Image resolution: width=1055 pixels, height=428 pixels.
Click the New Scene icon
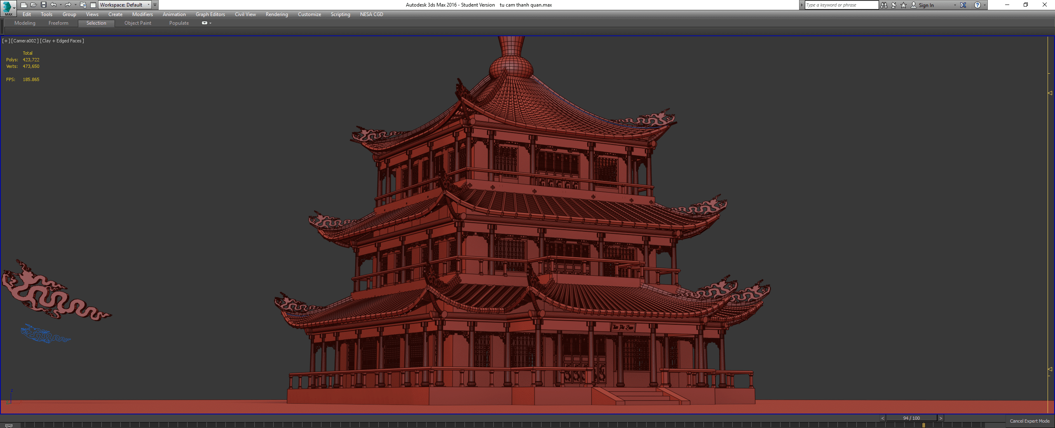click(24, 5)
